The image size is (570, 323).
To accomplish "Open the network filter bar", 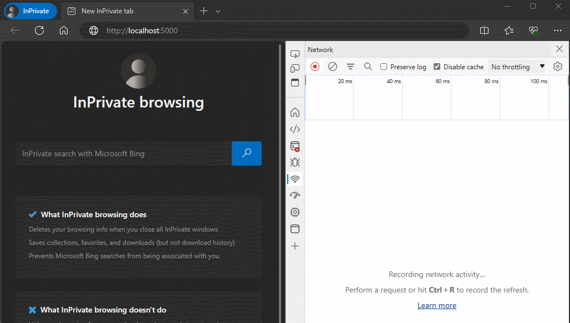I will click(x=350, y=66).
